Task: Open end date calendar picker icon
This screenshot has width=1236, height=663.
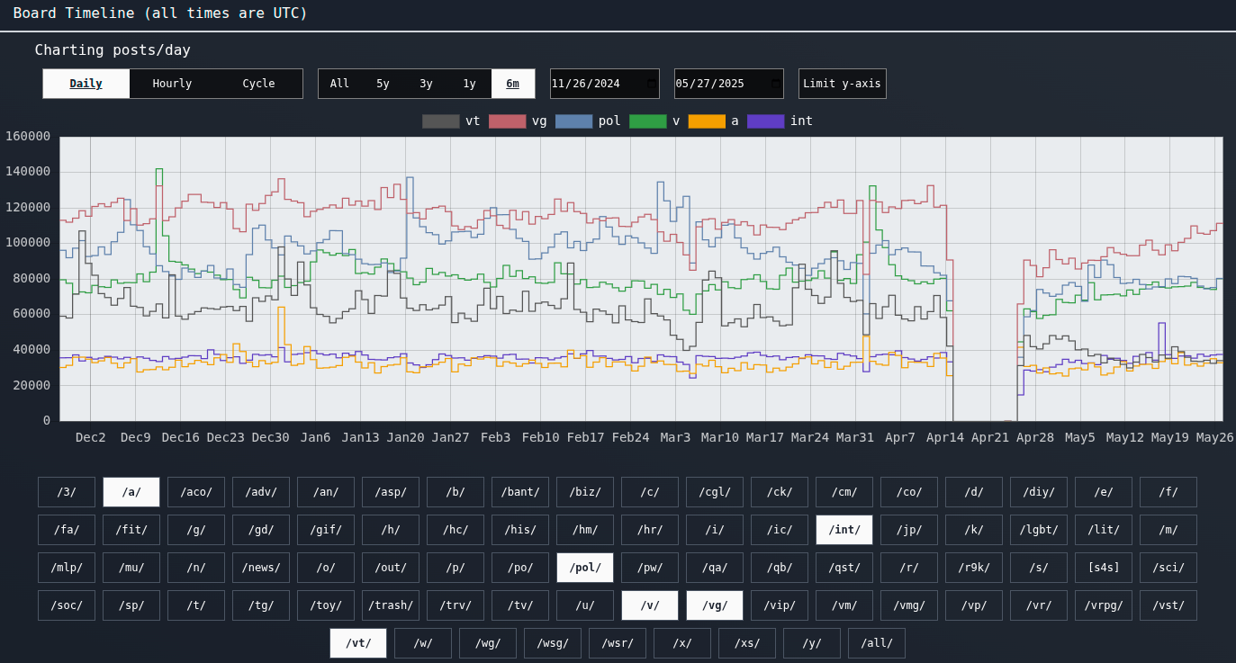Action: pos(775,84)
